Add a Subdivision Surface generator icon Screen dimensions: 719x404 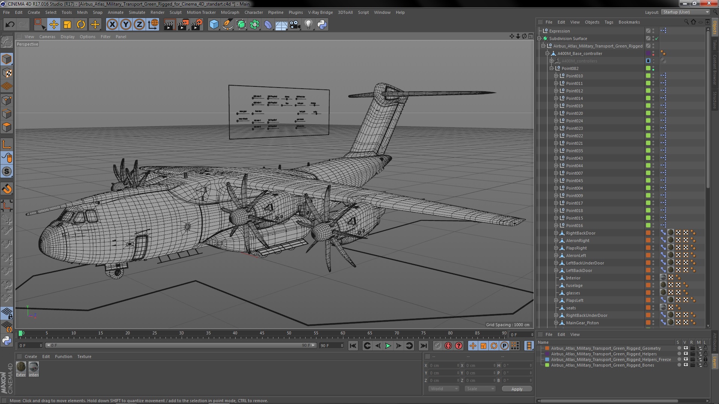pos(241,25)
